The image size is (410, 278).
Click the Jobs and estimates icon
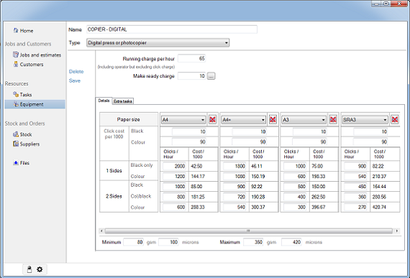coord(16,55)
